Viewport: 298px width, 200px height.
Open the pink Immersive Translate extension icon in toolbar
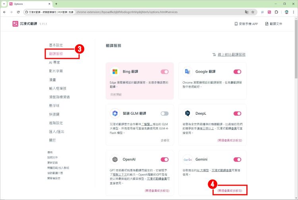click(x=269, y=12)
